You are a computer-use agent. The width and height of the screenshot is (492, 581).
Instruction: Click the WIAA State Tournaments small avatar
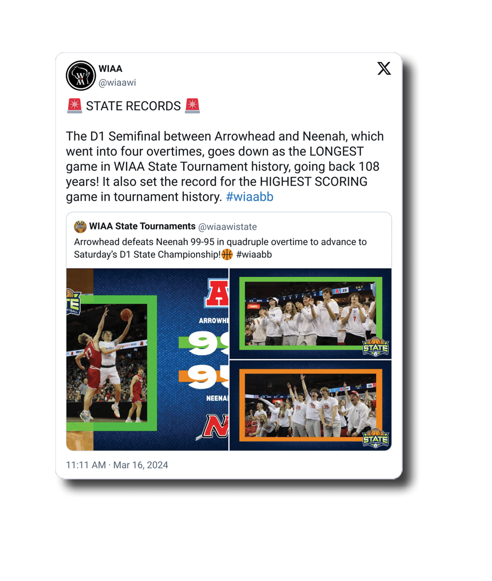pyautogui.click(x=80, y=227)
